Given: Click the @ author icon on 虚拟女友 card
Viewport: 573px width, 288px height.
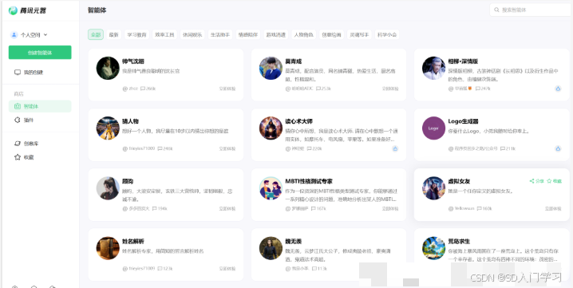Looking at the screenshot, I should [x=451, y=209].
